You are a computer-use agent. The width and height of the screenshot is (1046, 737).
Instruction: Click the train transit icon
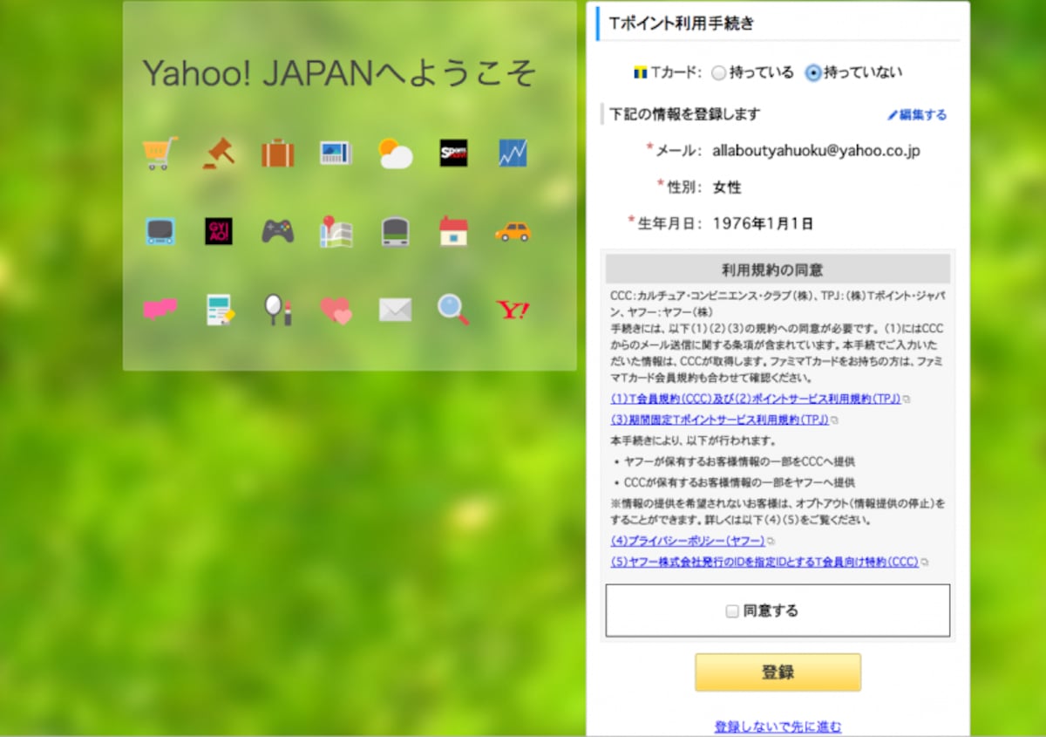[x=395, y=231]
